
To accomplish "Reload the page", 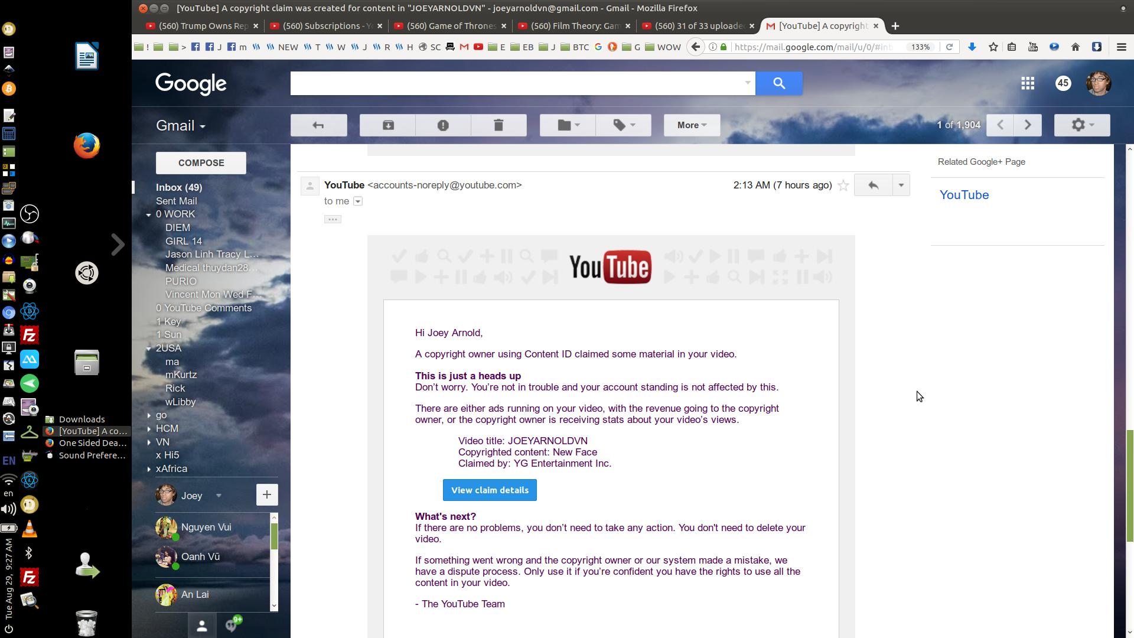I will (950, 47).
